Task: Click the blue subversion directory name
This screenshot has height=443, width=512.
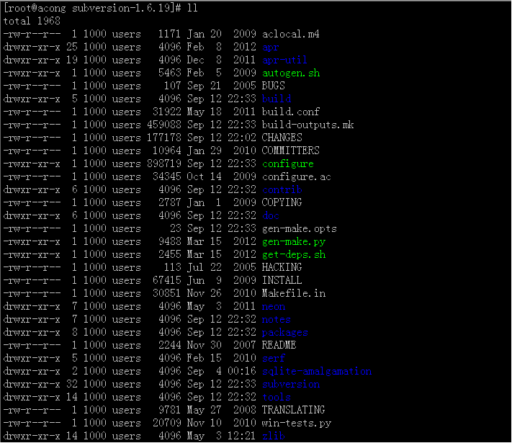Action: 291,384
